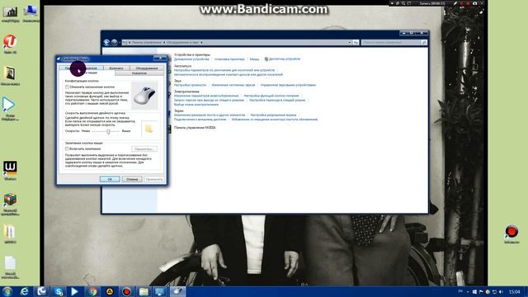
Task: Switch to the Оборудование tab
Action: tap(147, 68)
